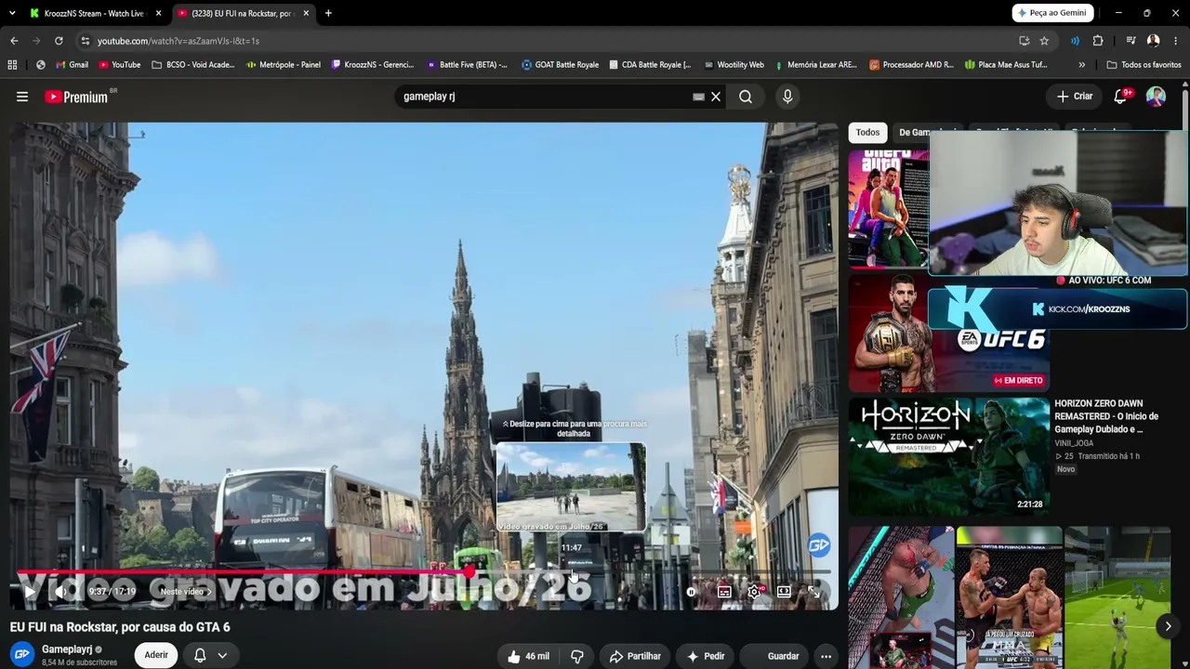Start voice search with the microphone
1190x669 pixels.
(x=787, y=97)
